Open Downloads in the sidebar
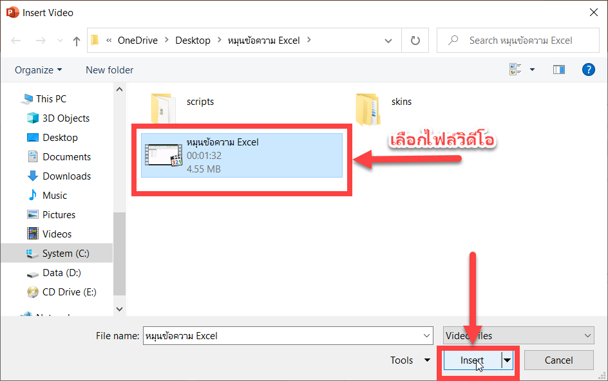 67,176
